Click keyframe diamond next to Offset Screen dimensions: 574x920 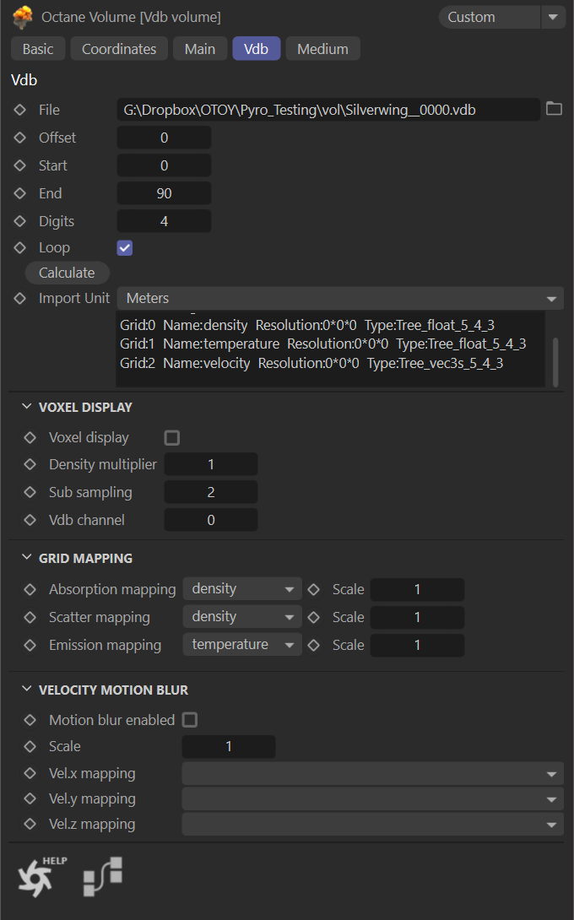click(20, 138)
